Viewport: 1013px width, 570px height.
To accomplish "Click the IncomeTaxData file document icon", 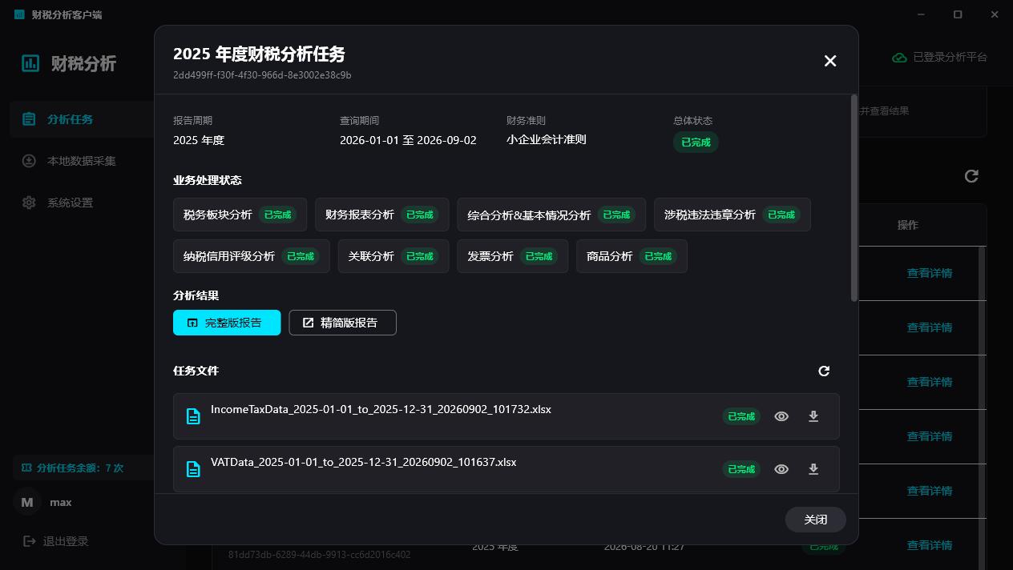I will [x=193, y=416].
